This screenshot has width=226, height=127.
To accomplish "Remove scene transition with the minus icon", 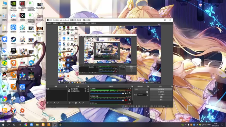I will (x=144, y=92).
